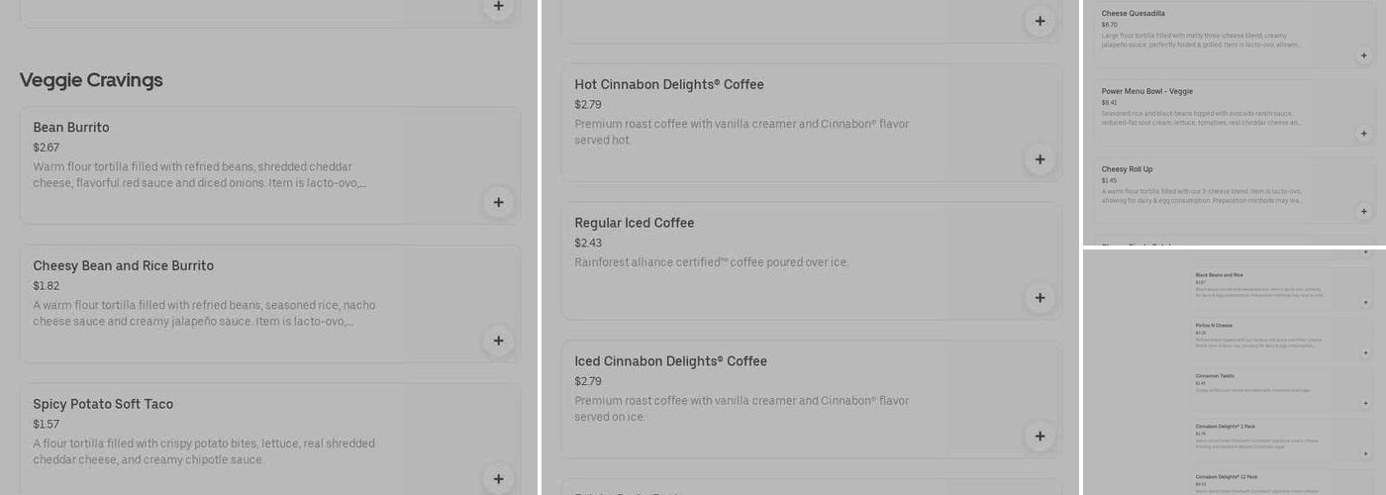Add Pintos N Cheese to order

(1365, 353)
